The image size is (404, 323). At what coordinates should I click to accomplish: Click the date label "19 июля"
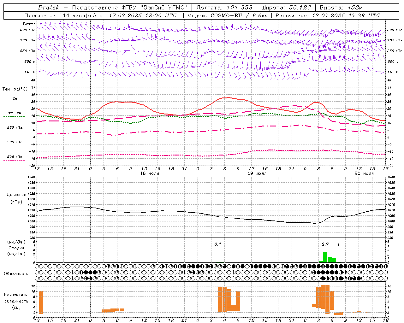click(x=257, y=173)
